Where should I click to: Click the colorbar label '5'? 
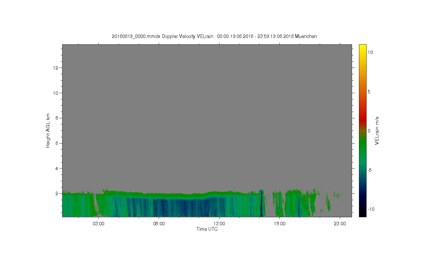pos(369,92)
